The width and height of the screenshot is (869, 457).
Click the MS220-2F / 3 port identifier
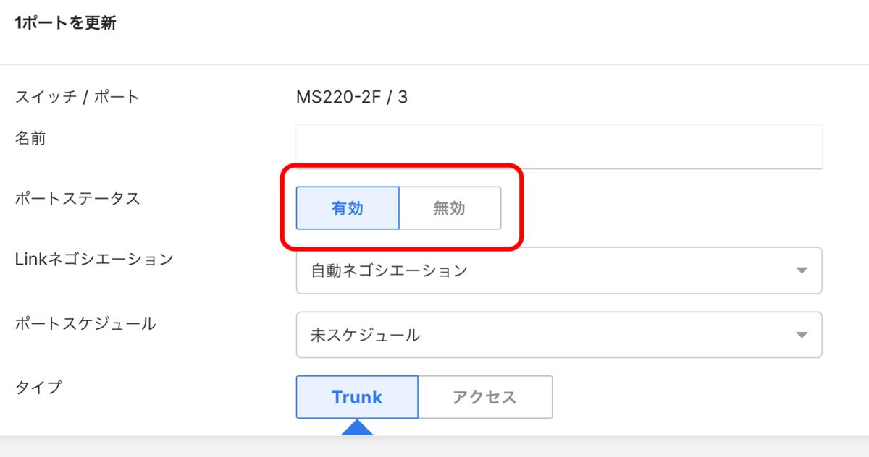(352, 95)
